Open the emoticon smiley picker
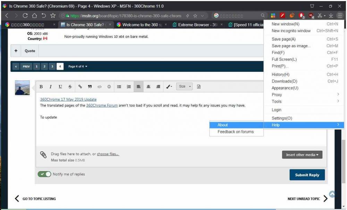This screenshot has height=210, width=347. pyautogui.click(x=109, y=86)
